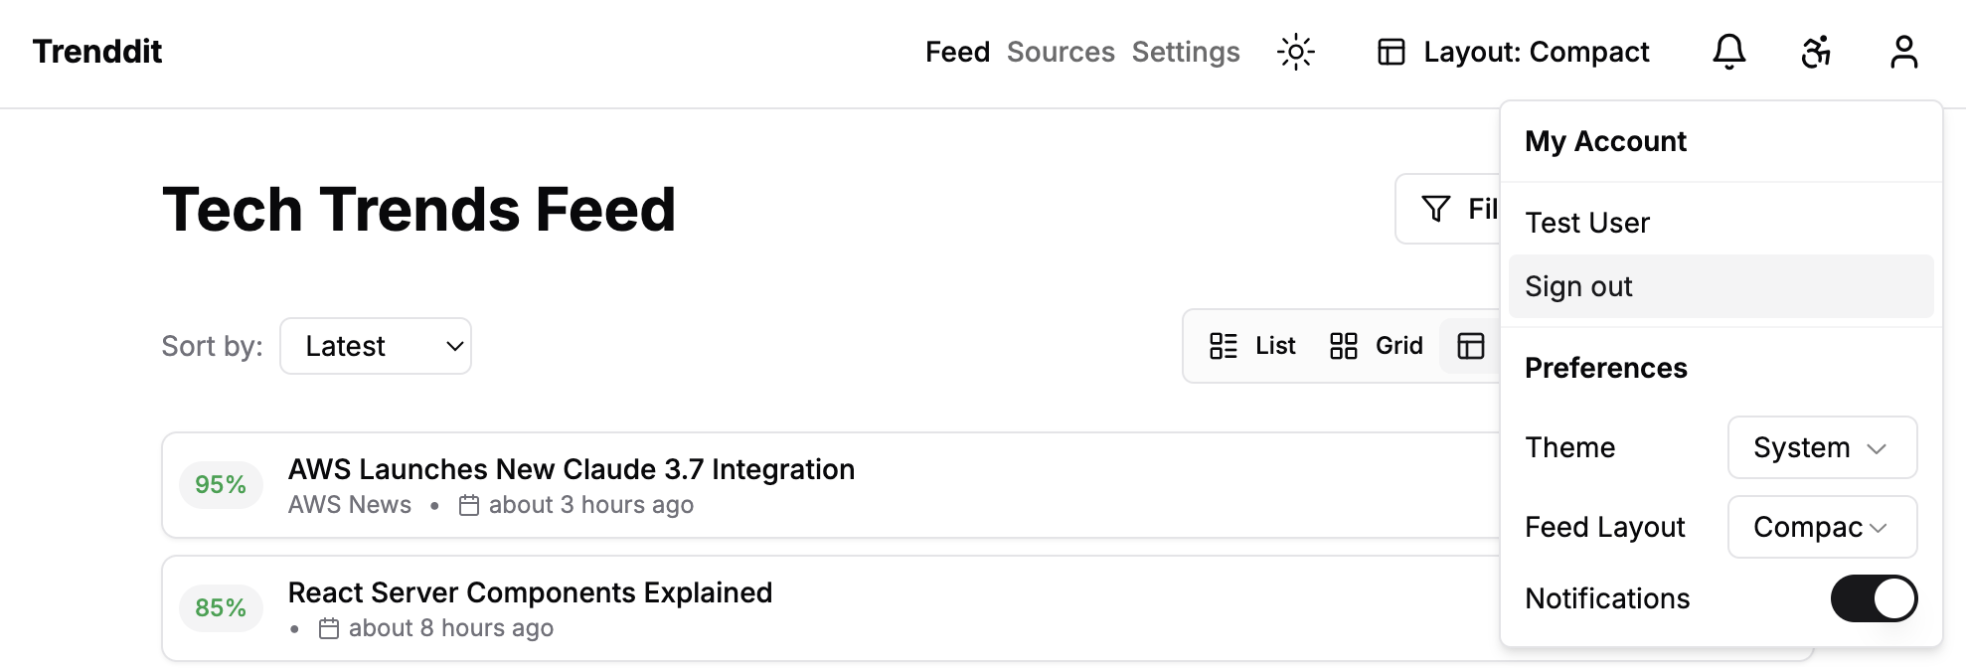Open the Feed Layout dropdown
The width and height of the screenshot is (1966, 670).
tap(1822, 527)
